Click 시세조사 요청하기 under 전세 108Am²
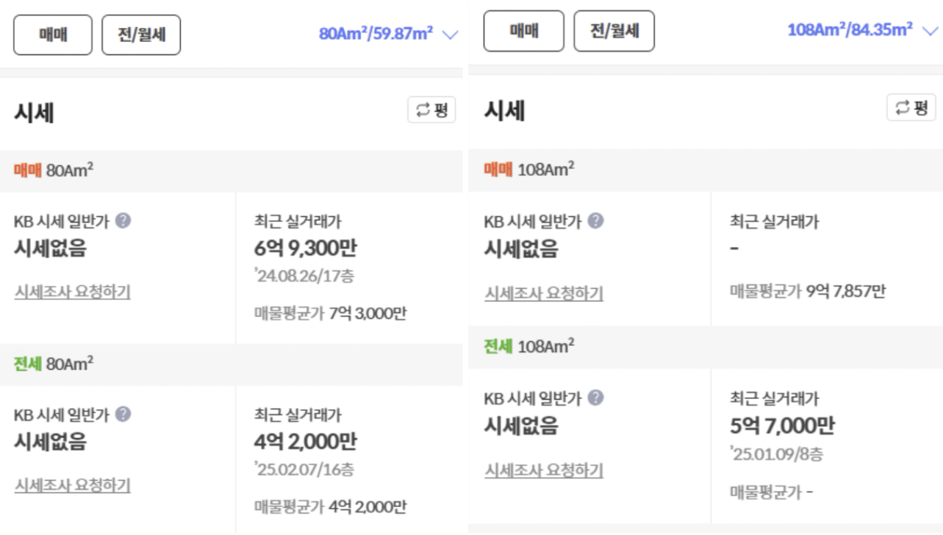 544,470
